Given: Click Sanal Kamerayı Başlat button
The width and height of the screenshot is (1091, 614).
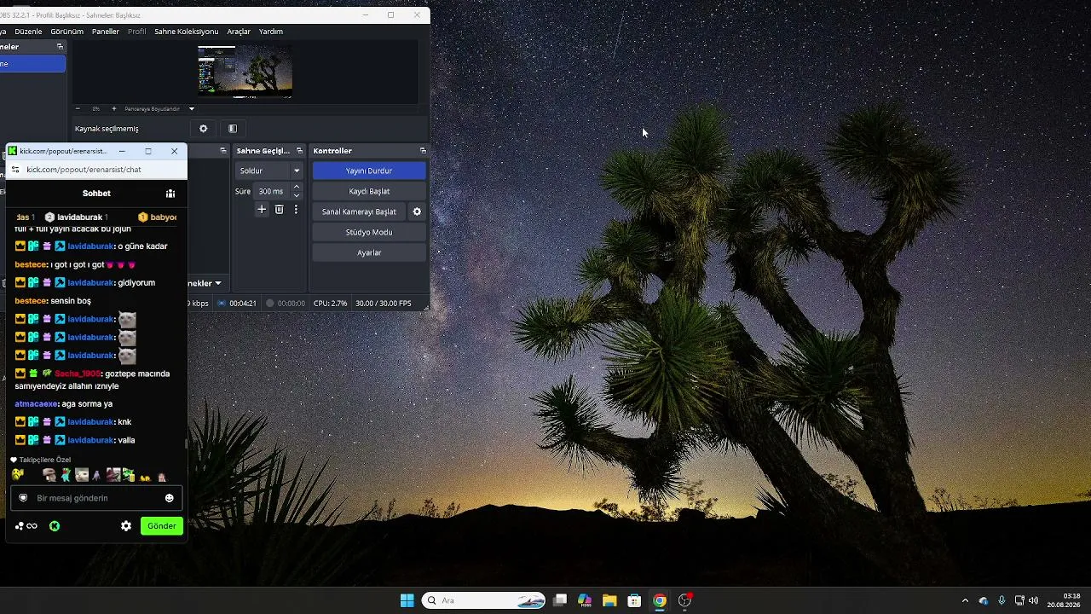Looking at the screenshot, I should [x=359, y=211].
